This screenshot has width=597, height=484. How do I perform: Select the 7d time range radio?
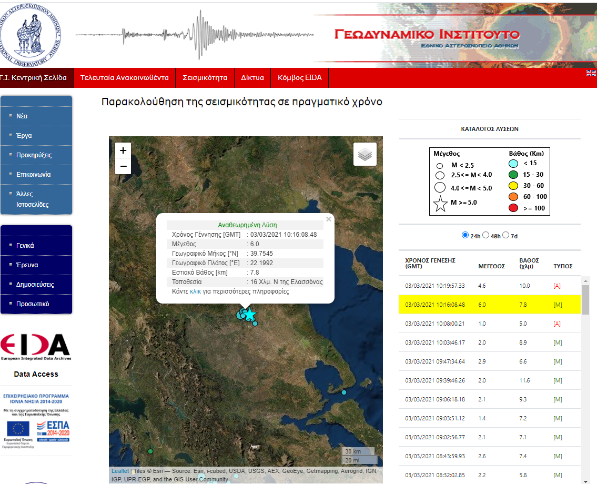click(506, 235)
